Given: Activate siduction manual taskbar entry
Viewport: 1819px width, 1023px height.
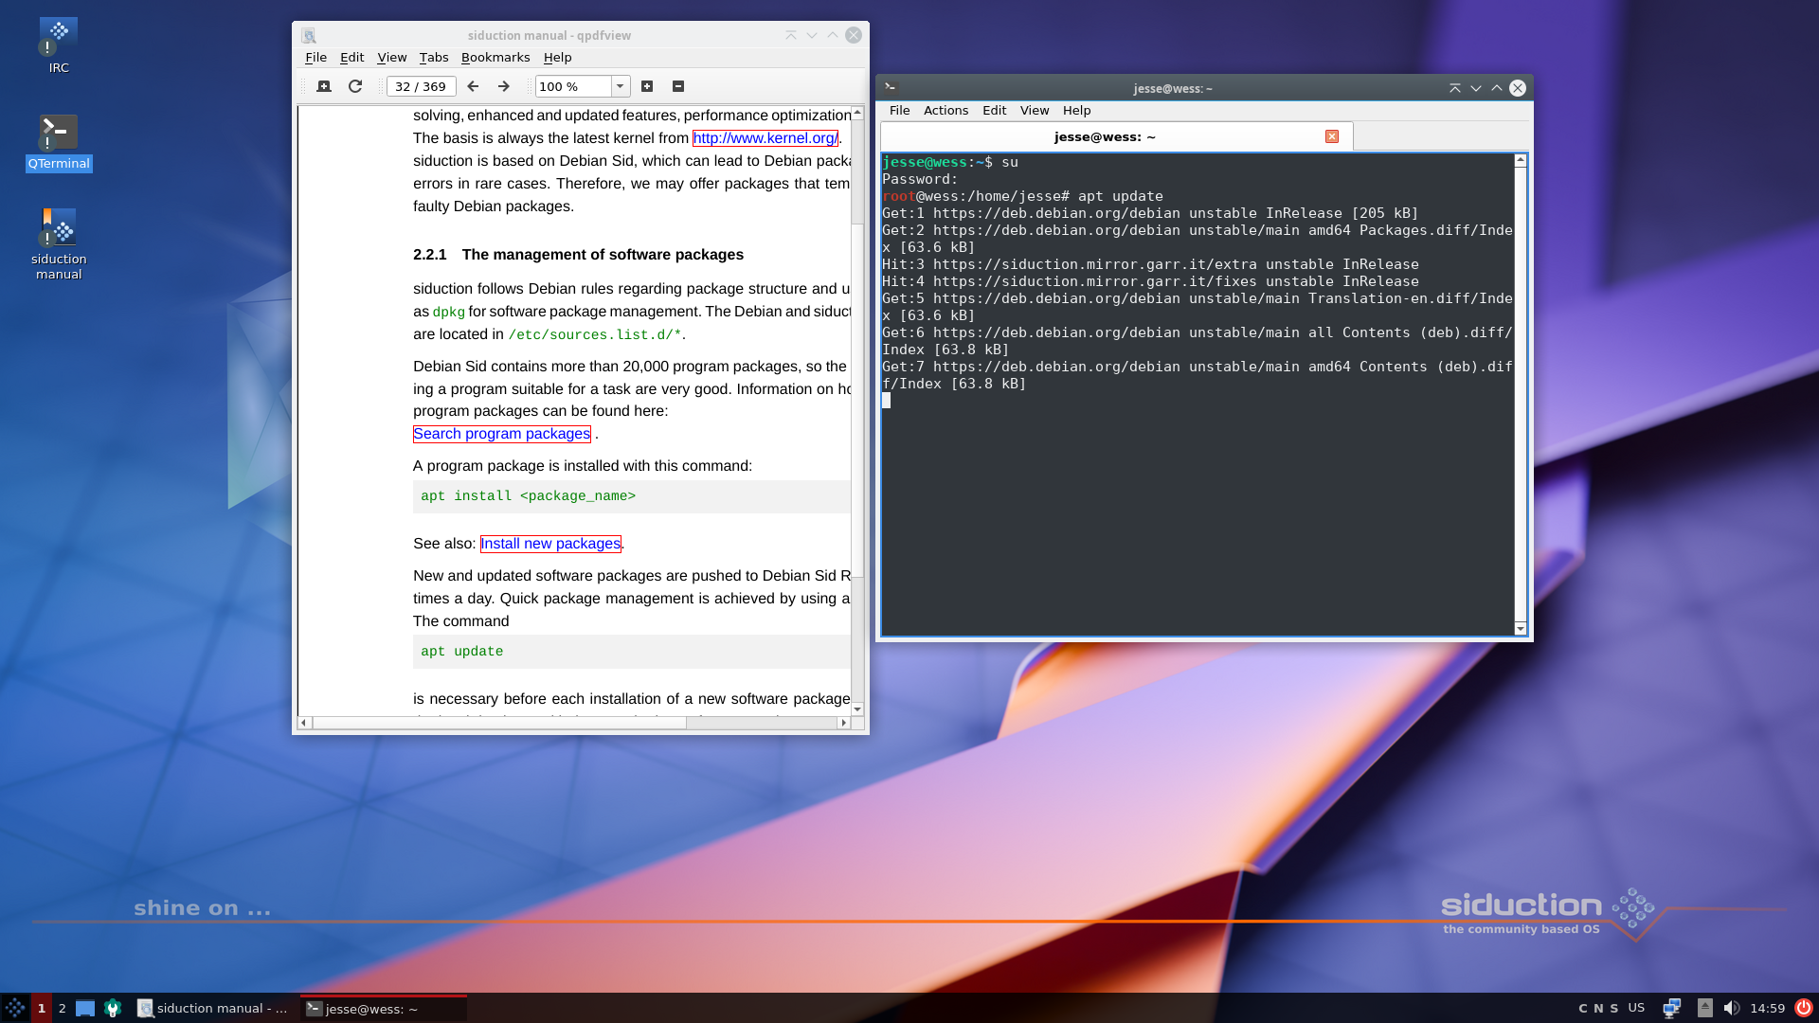Looking at the screenshot, I should (x=213, y=1008).
